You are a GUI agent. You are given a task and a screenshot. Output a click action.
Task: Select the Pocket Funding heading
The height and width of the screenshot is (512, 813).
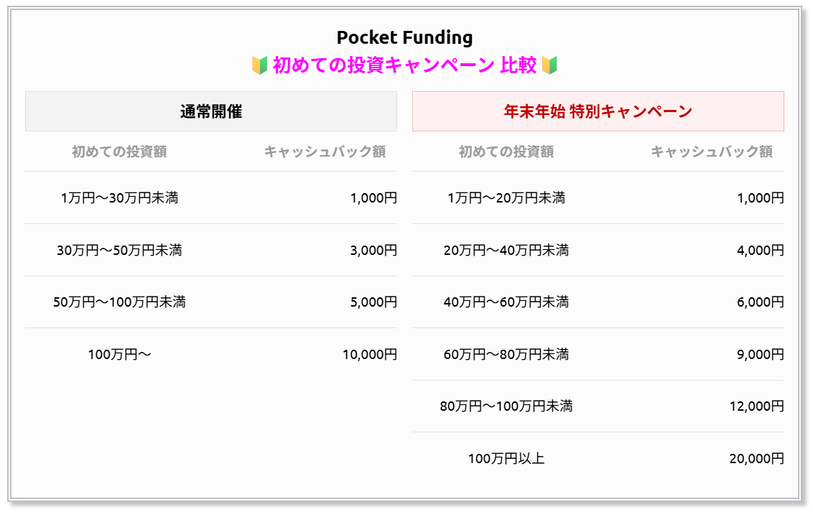point(404,37)
